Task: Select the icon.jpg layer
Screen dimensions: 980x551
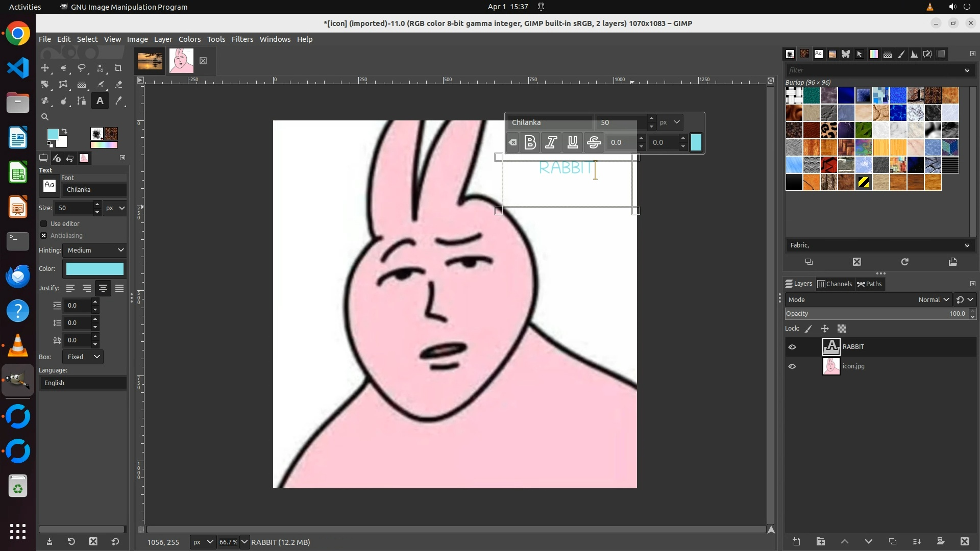Action: click(x=853, y=366)
